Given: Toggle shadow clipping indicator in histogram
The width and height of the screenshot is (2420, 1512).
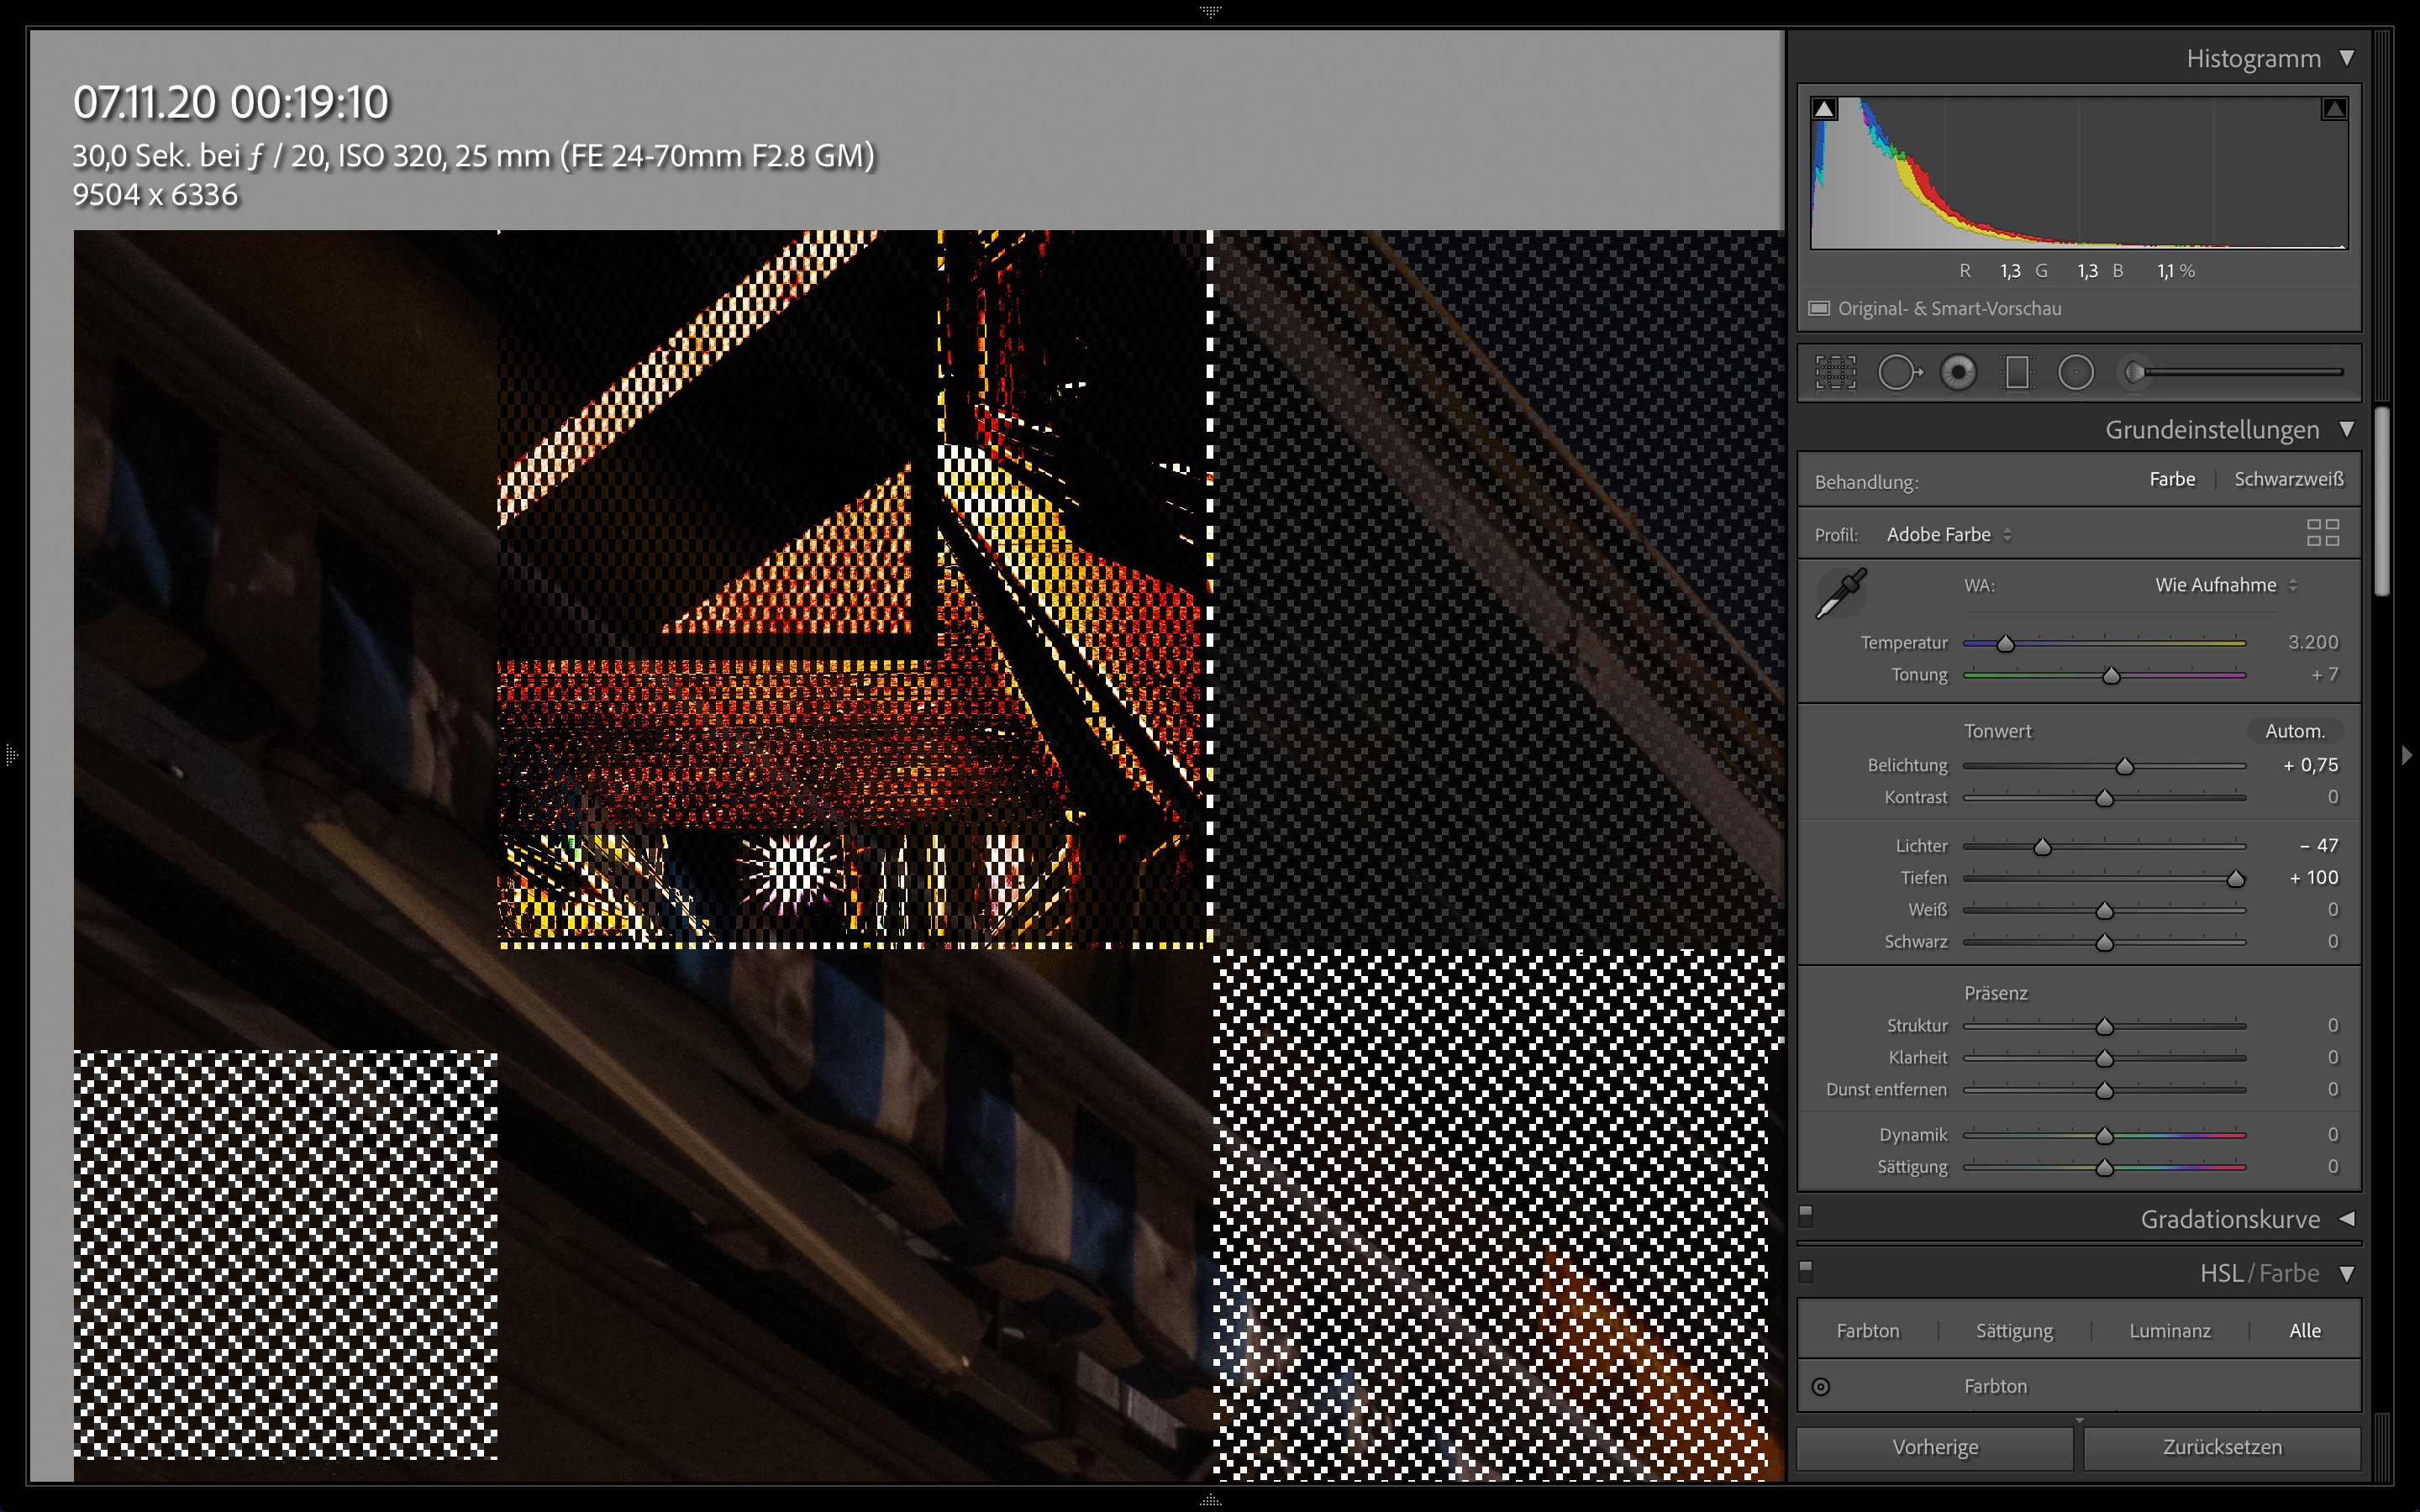Looking at the screenshot, I should coord(1825,109).
